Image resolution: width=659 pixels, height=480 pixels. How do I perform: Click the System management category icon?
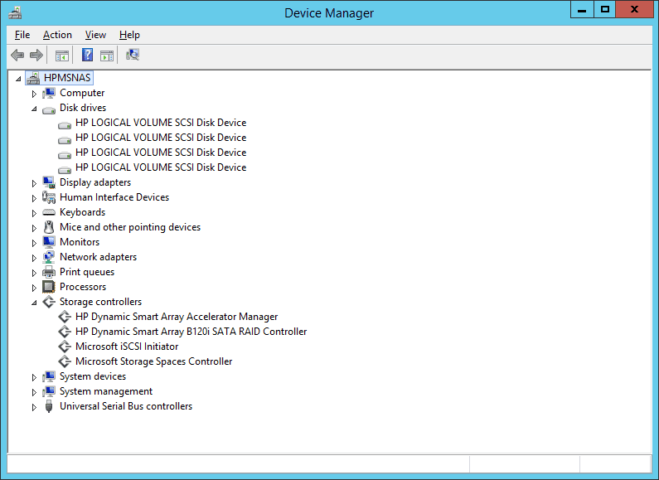point(49,391)
